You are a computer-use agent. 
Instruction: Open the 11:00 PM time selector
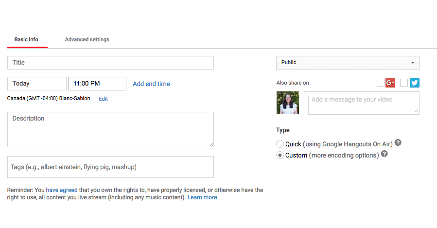(97, 84)
